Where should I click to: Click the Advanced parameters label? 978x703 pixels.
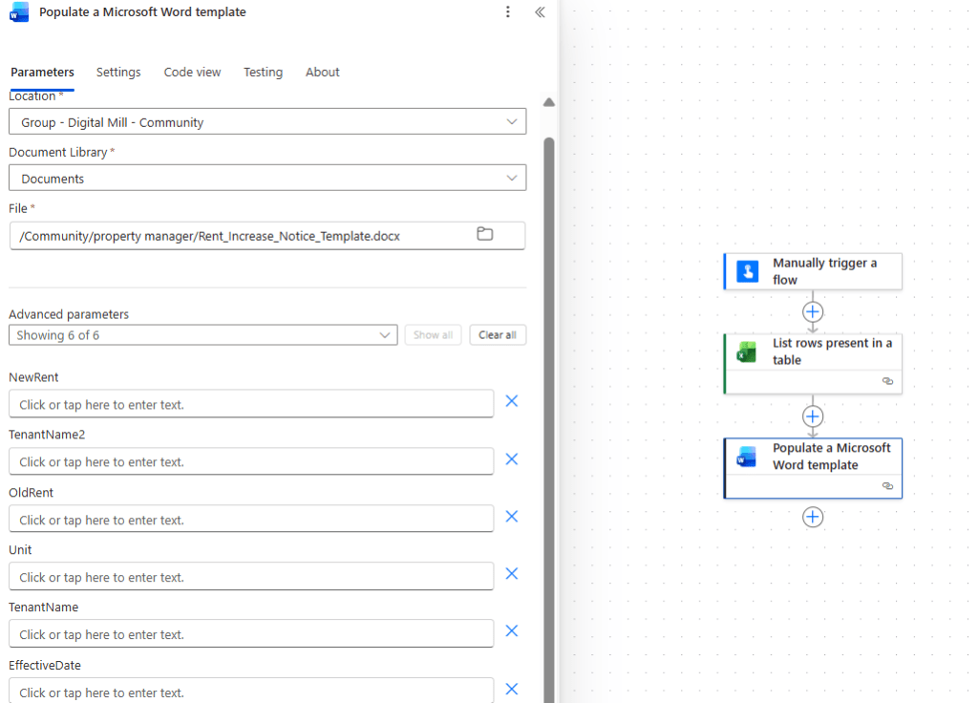pos(69,314)
